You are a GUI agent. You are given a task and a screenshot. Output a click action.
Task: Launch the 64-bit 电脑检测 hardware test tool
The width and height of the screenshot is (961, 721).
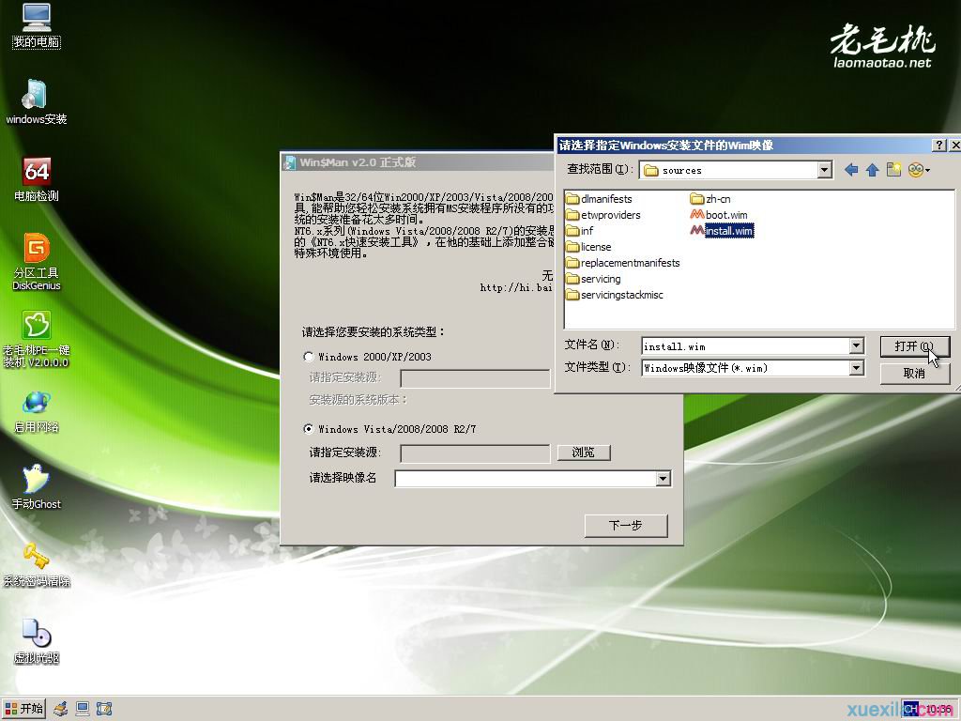[36, 171]
